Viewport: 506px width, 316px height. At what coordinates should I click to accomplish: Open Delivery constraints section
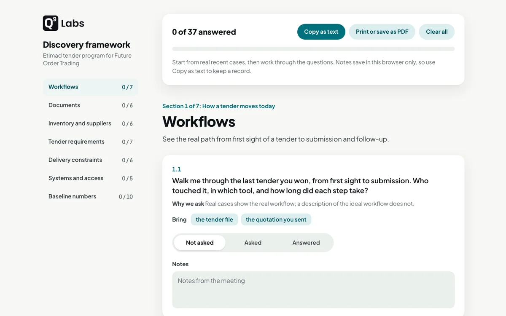pyautogui.click(x=91, y=160)
